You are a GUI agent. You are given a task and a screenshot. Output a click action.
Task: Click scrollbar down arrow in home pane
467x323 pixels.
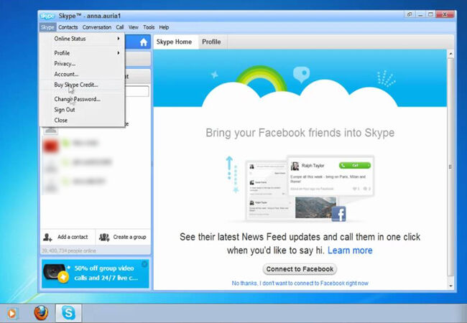point(450,286)
